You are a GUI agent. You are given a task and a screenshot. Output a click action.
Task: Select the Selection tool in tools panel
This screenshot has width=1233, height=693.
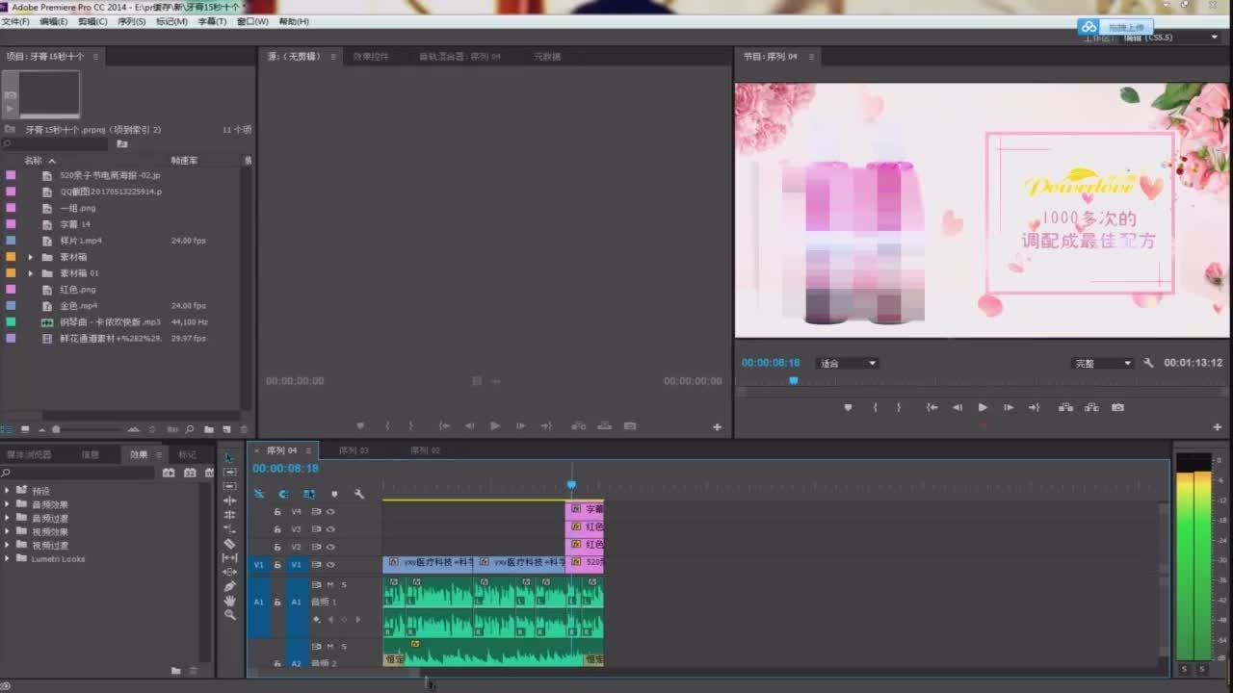[229, 458]
